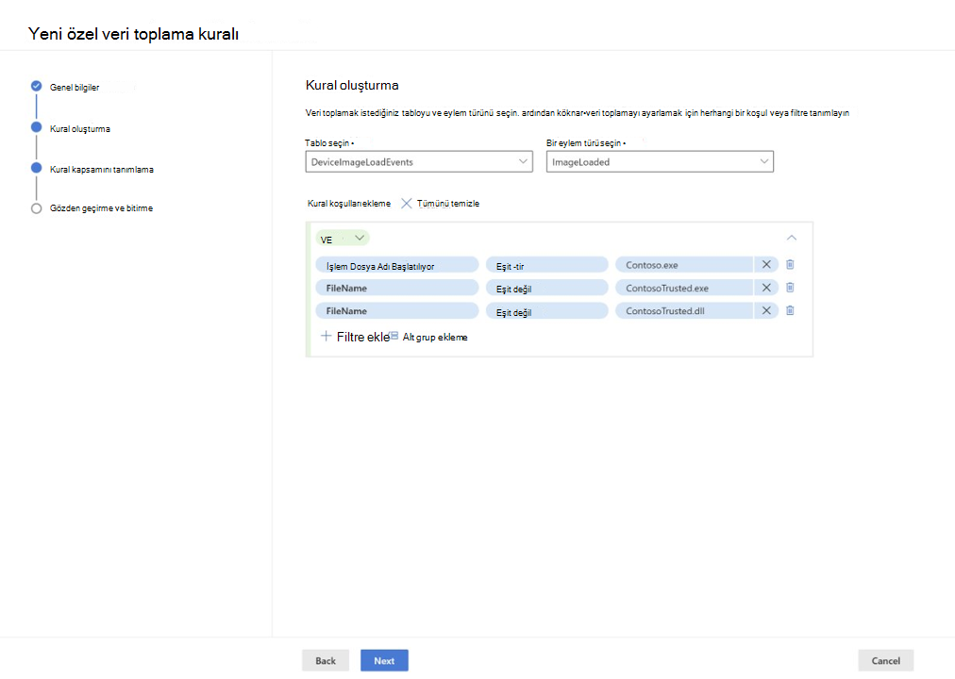Go to the Gözden geçirme ve bitirme step

[x=101, y=208]
